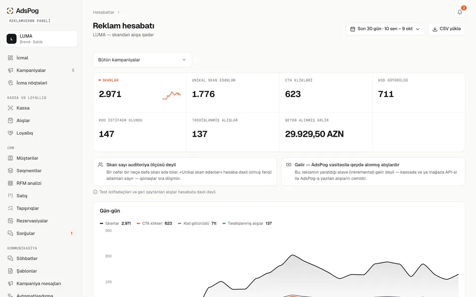Open notifications bell
Viewport: 476px width, 297px height.
(460, 12)
